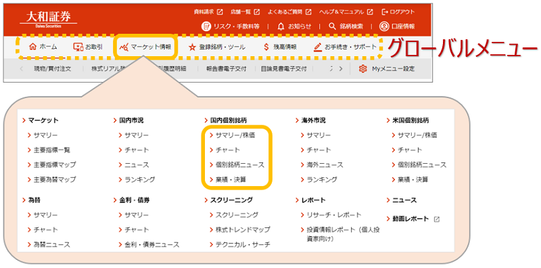541x268 pixels.
Task: Open 資料請求 link in header
Action: (209, 12)
